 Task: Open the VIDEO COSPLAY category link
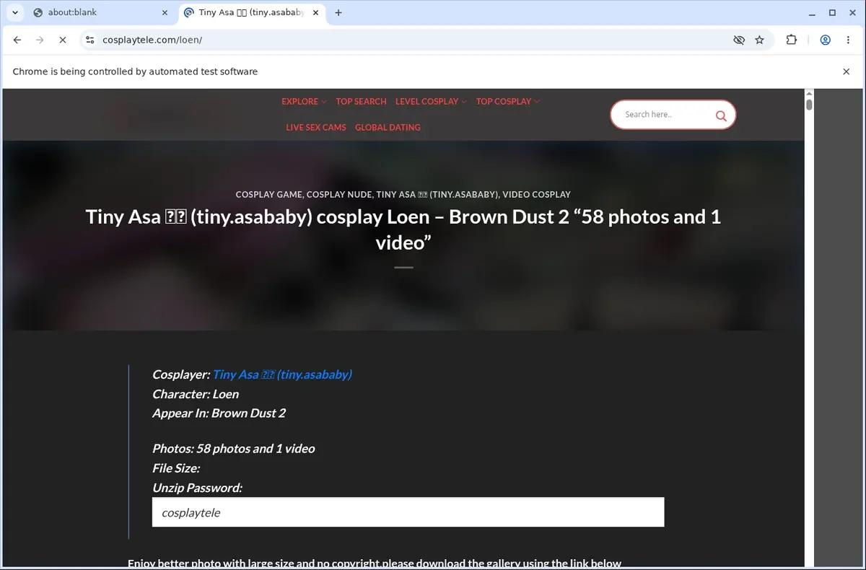536,195
